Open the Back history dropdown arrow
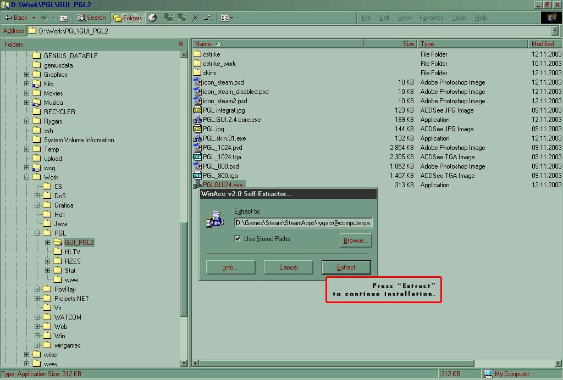Image resolution: width=563 pixels, height=380 pixels. click(x=34, y=18)
